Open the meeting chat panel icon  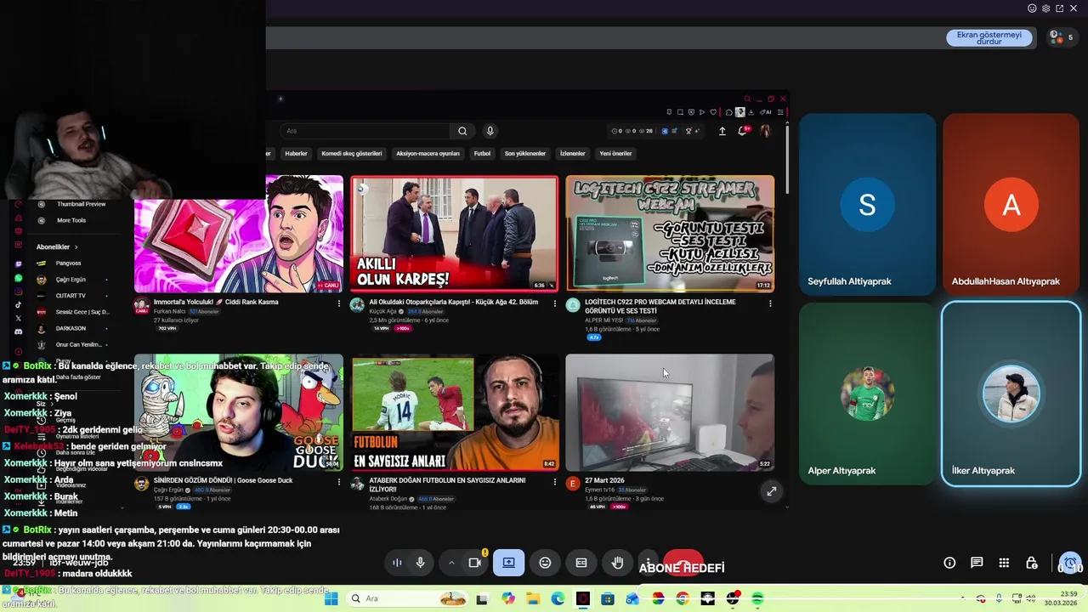pyautogui.click(x=977, y=563)
